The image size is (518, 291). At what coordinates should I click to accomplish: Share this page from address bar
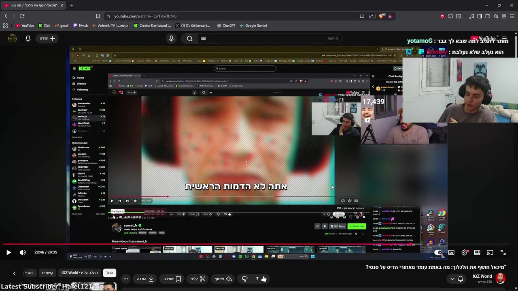tap(371, 16)
